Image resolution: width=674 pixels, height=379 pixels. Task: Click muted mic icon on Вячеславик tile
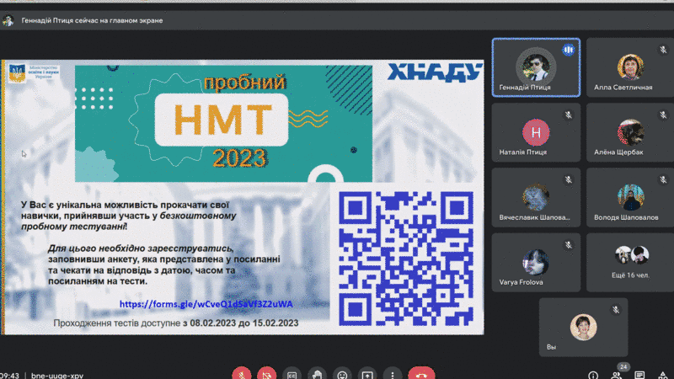click(x=568, y=179)
